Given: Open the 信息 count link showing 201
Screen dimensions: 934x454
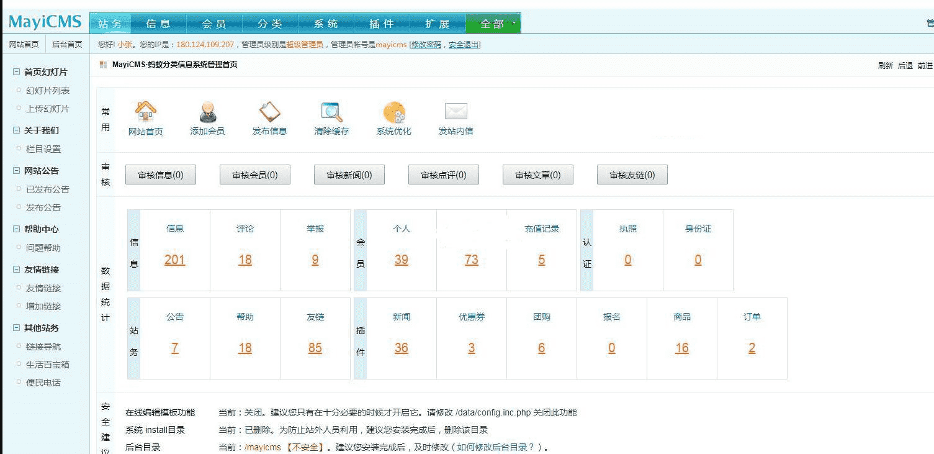Looking at the screenshot, I should 174,260.
